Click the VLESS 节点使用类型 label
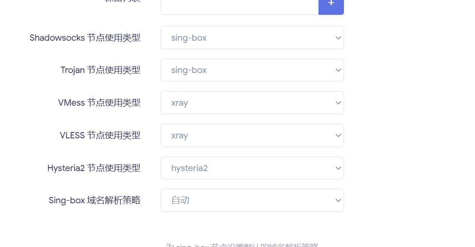Image resolution: width=475 pixels, height=247 pixels. click(x=100, y=135)
